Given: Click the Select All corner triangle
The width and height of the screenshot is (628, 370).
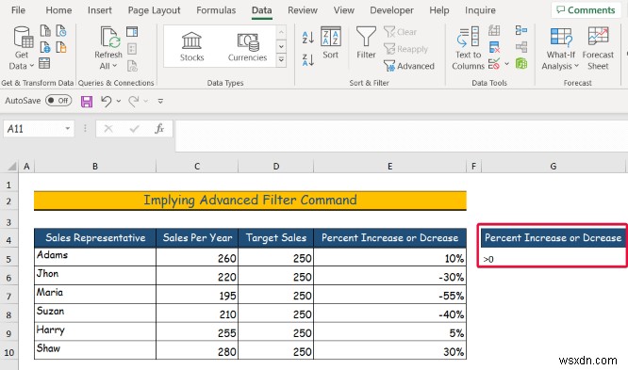Looking at the screenshot, I should [12, 166].
